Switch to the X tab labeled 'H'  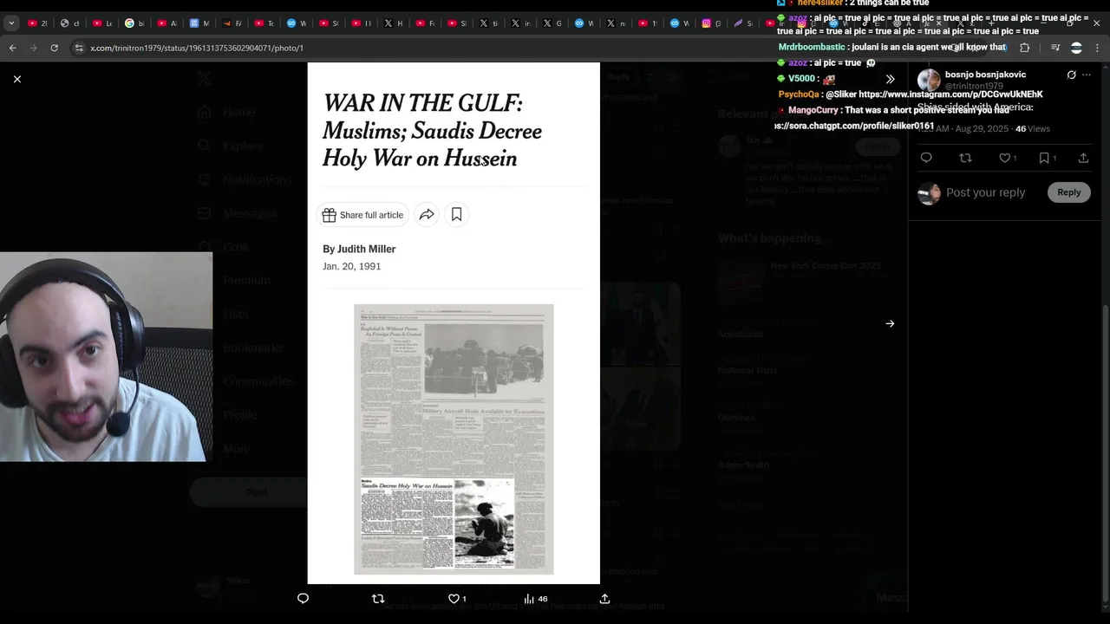pyautogui.click(x=394, y=23)
